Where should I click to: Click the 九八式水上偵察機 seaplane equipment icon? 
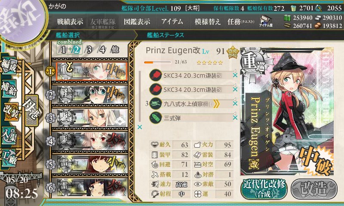pos(155,104)
